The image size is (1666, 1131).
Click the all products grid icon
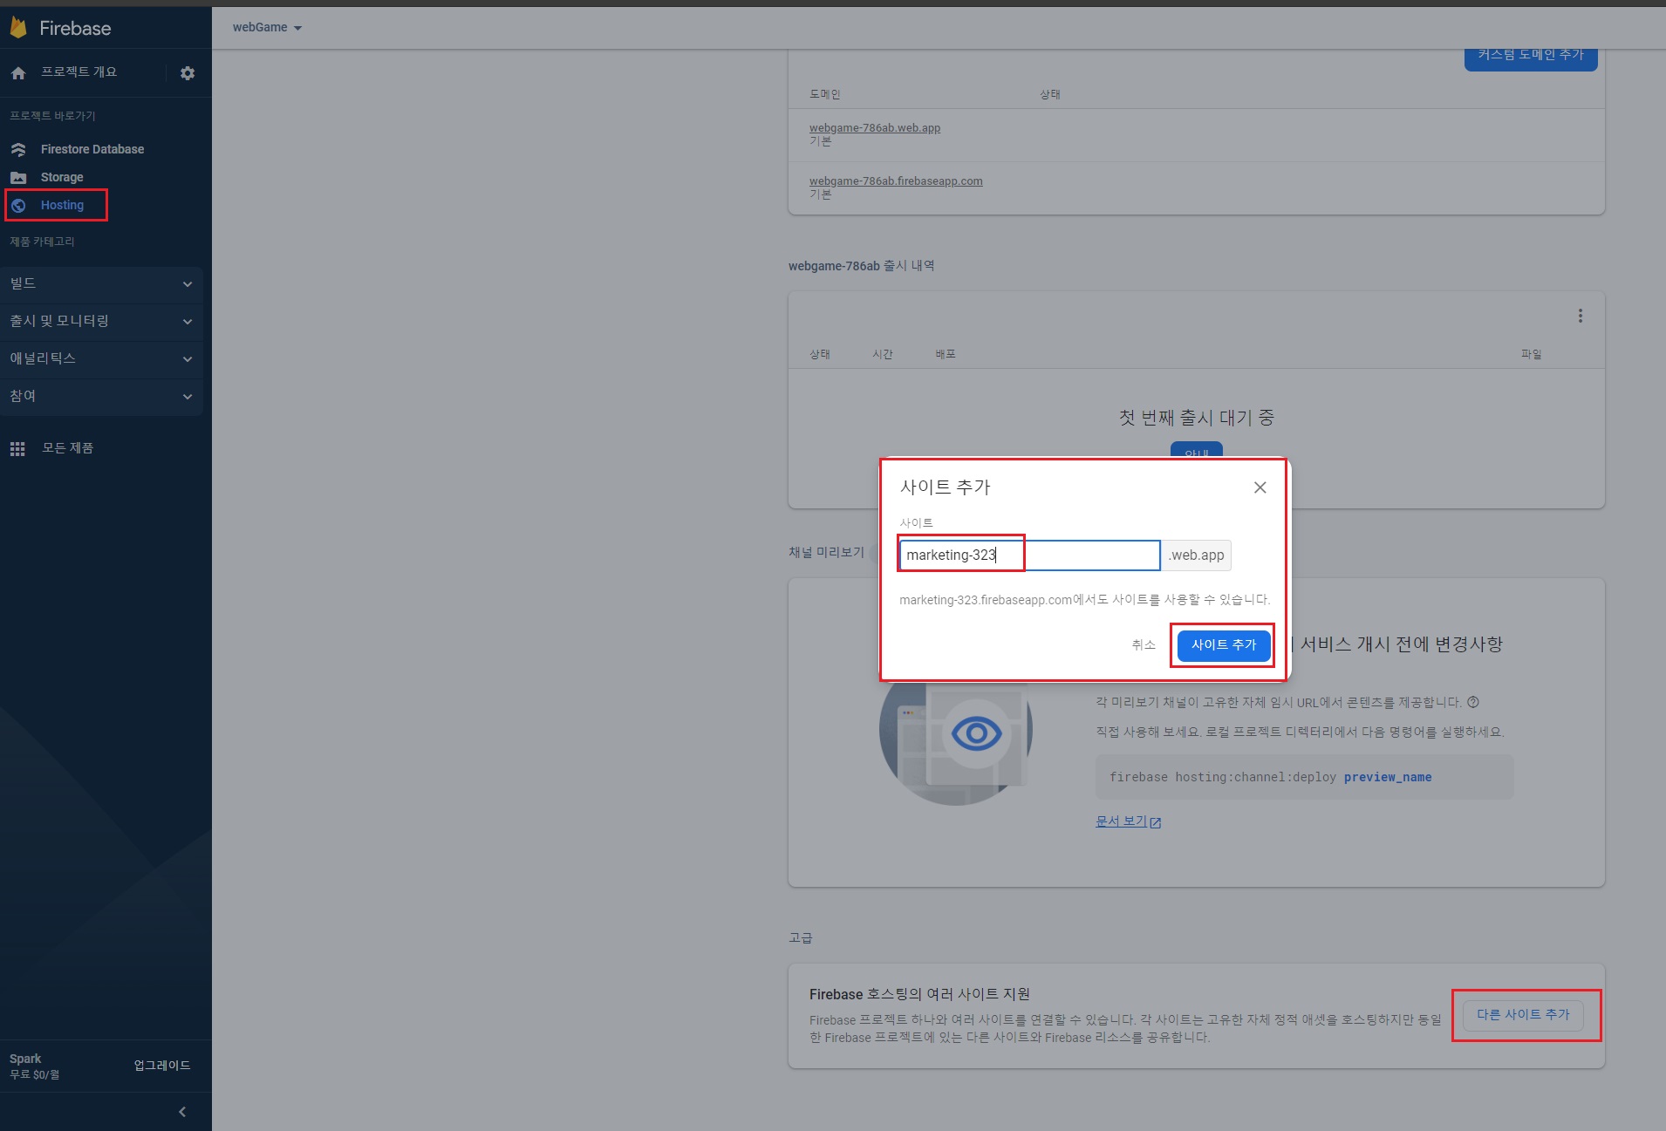(17, 448)
